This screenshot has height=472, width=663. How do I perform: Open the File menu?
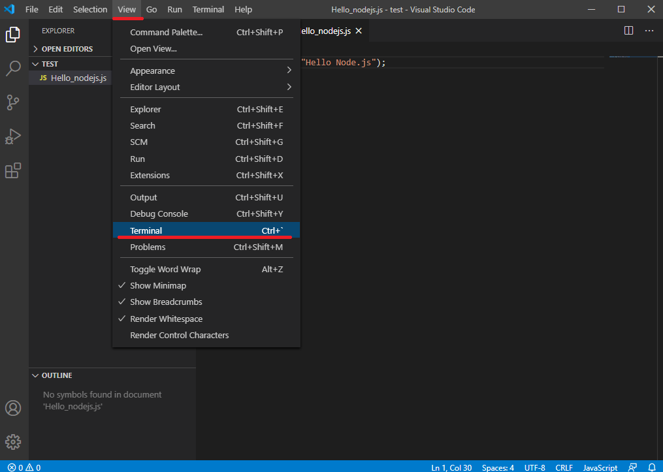[x=32, y=9]
